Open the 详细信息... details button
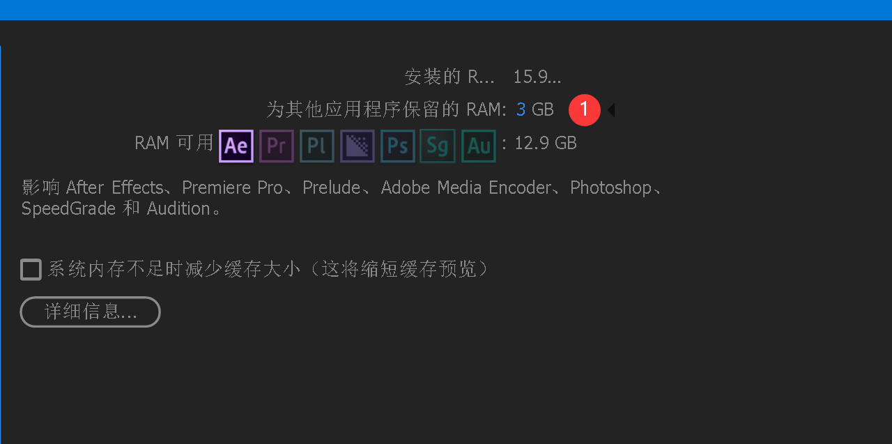 click(x=90, y=312)
